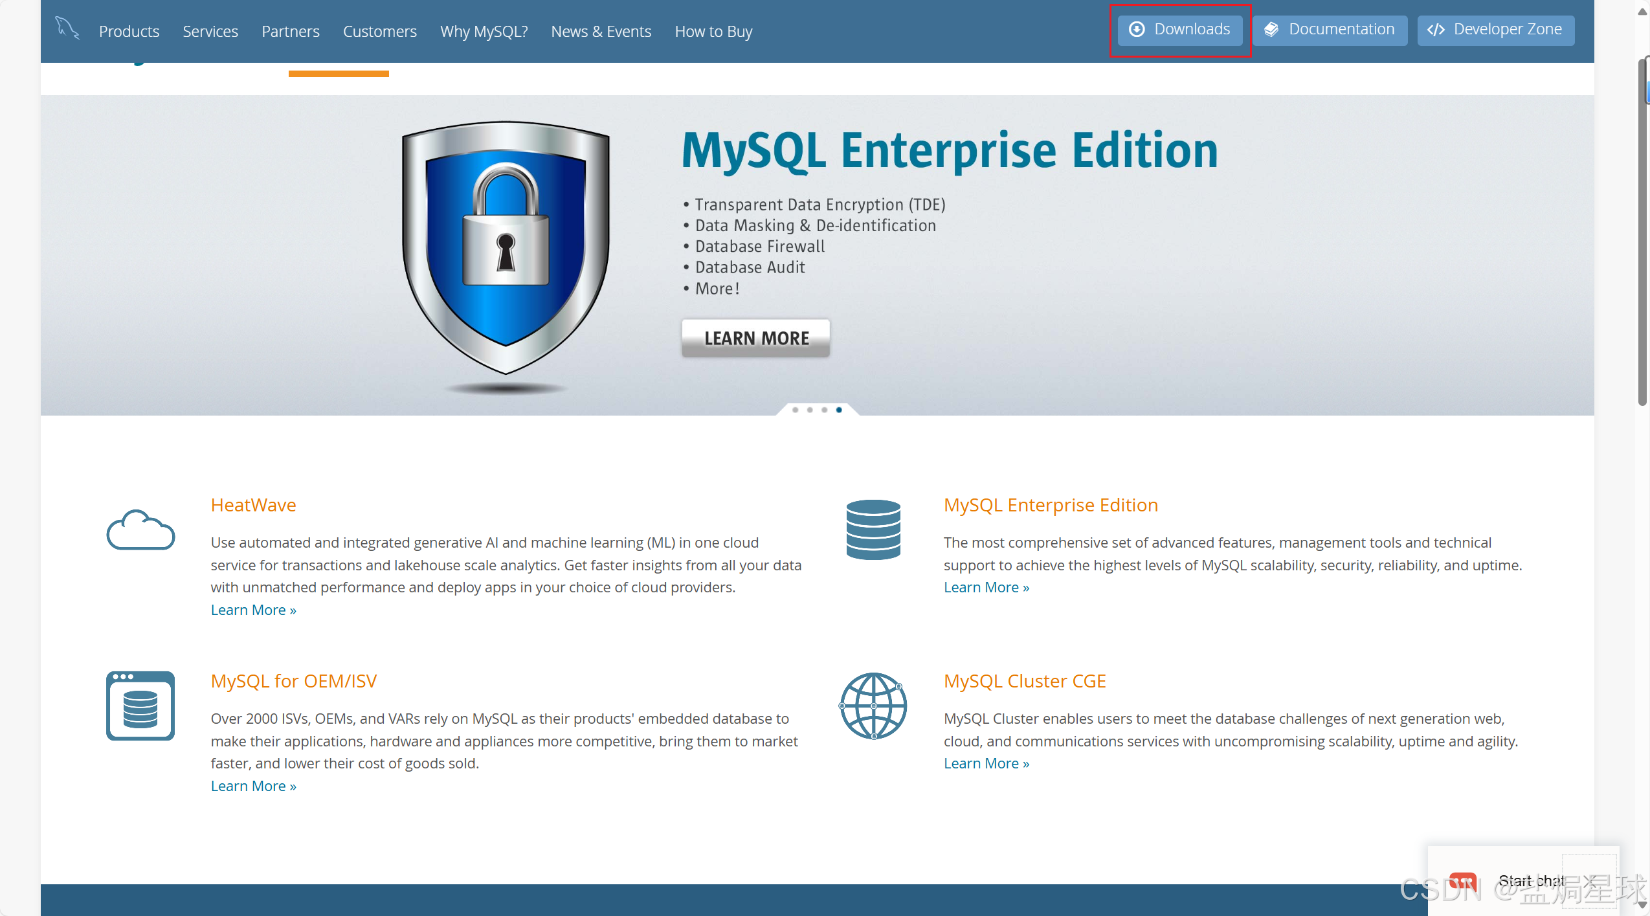
Task: Open the Services menu
Action: click(x=210, y=31)
